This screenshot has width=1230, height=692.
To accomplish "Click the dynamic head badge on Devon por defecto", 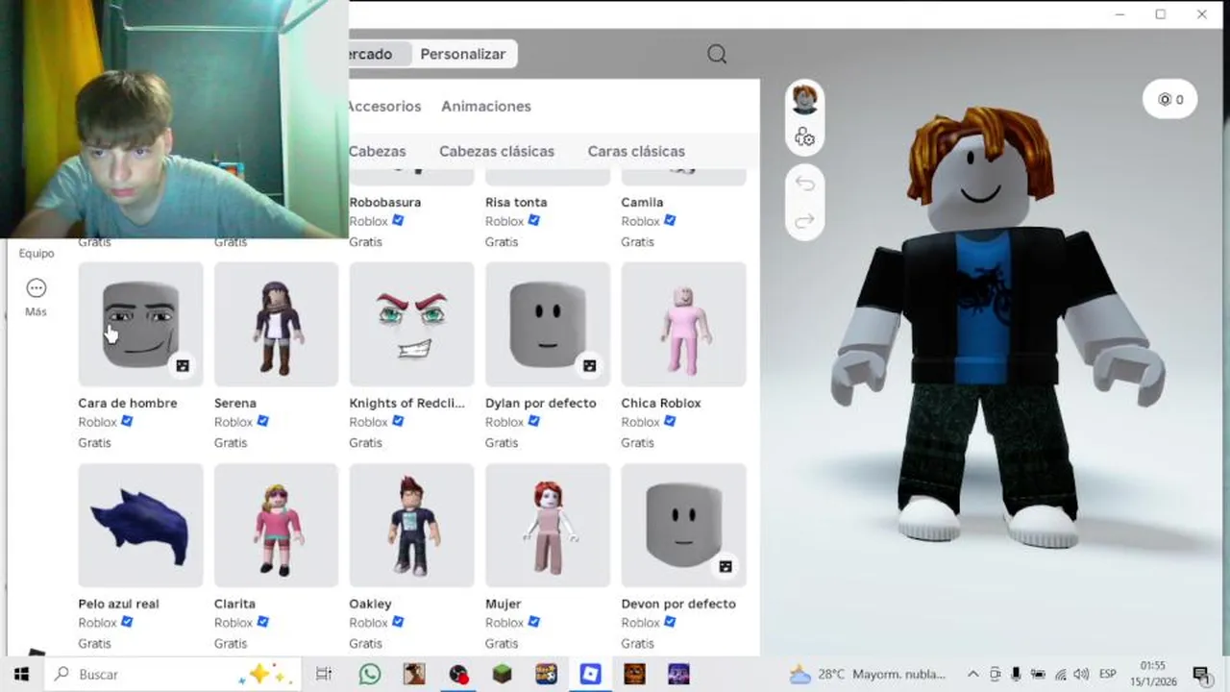I will [x=726, y=566].
